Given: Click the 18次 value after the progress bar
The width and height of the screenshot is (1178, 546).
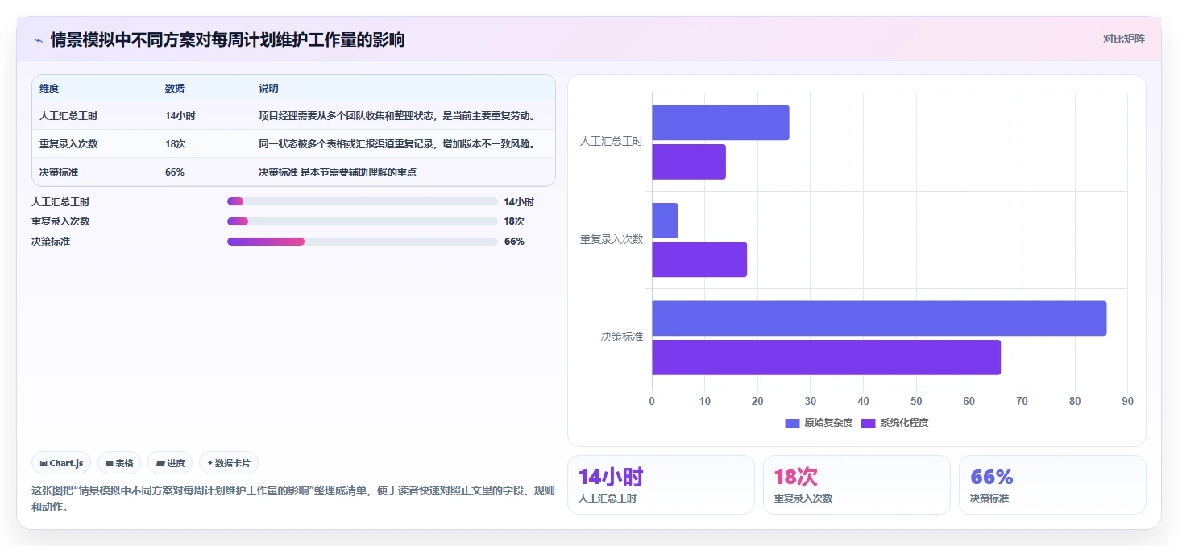Looking at the screenshot, I should click(x=514, y=221).
